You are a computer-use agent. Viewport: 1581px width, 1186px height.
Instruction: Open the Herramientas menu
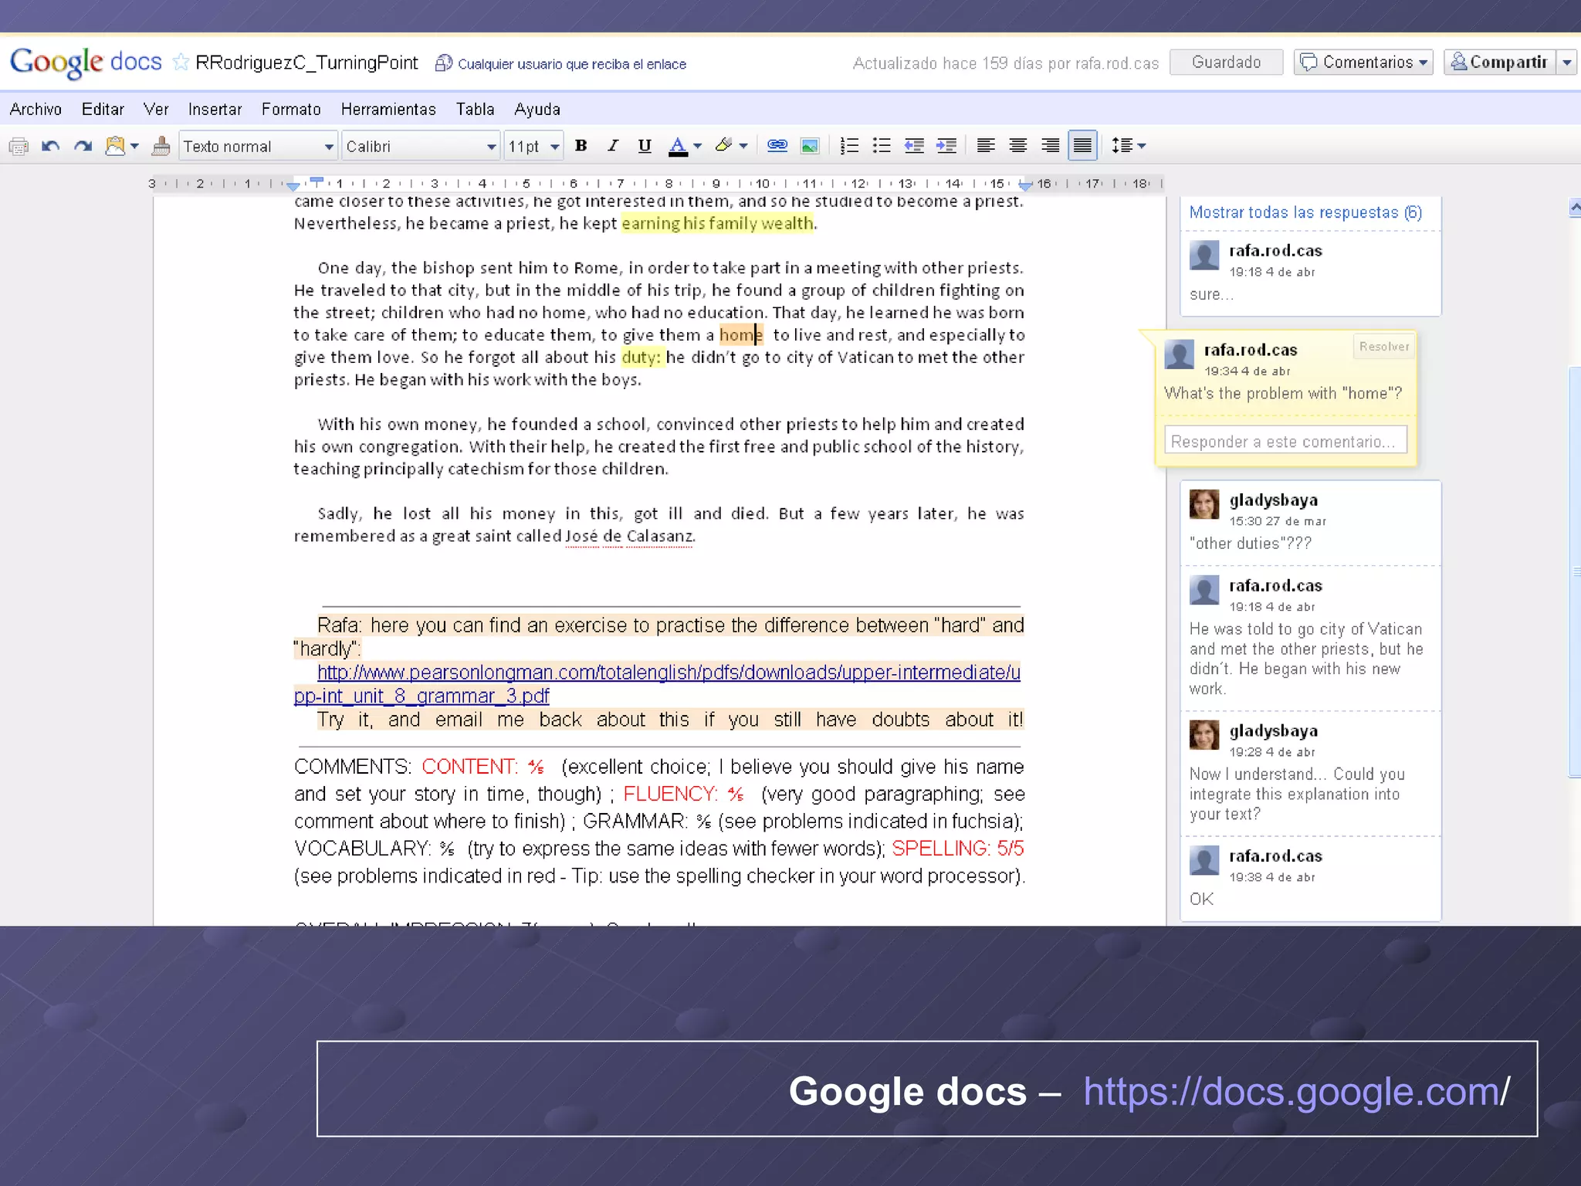(388, 110)
